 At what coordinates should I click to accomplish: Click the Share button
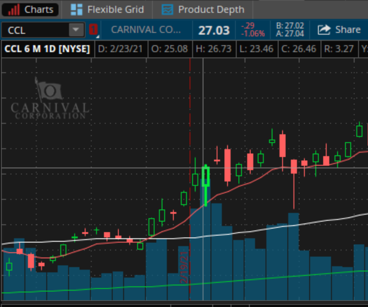(x=339, y=30)
